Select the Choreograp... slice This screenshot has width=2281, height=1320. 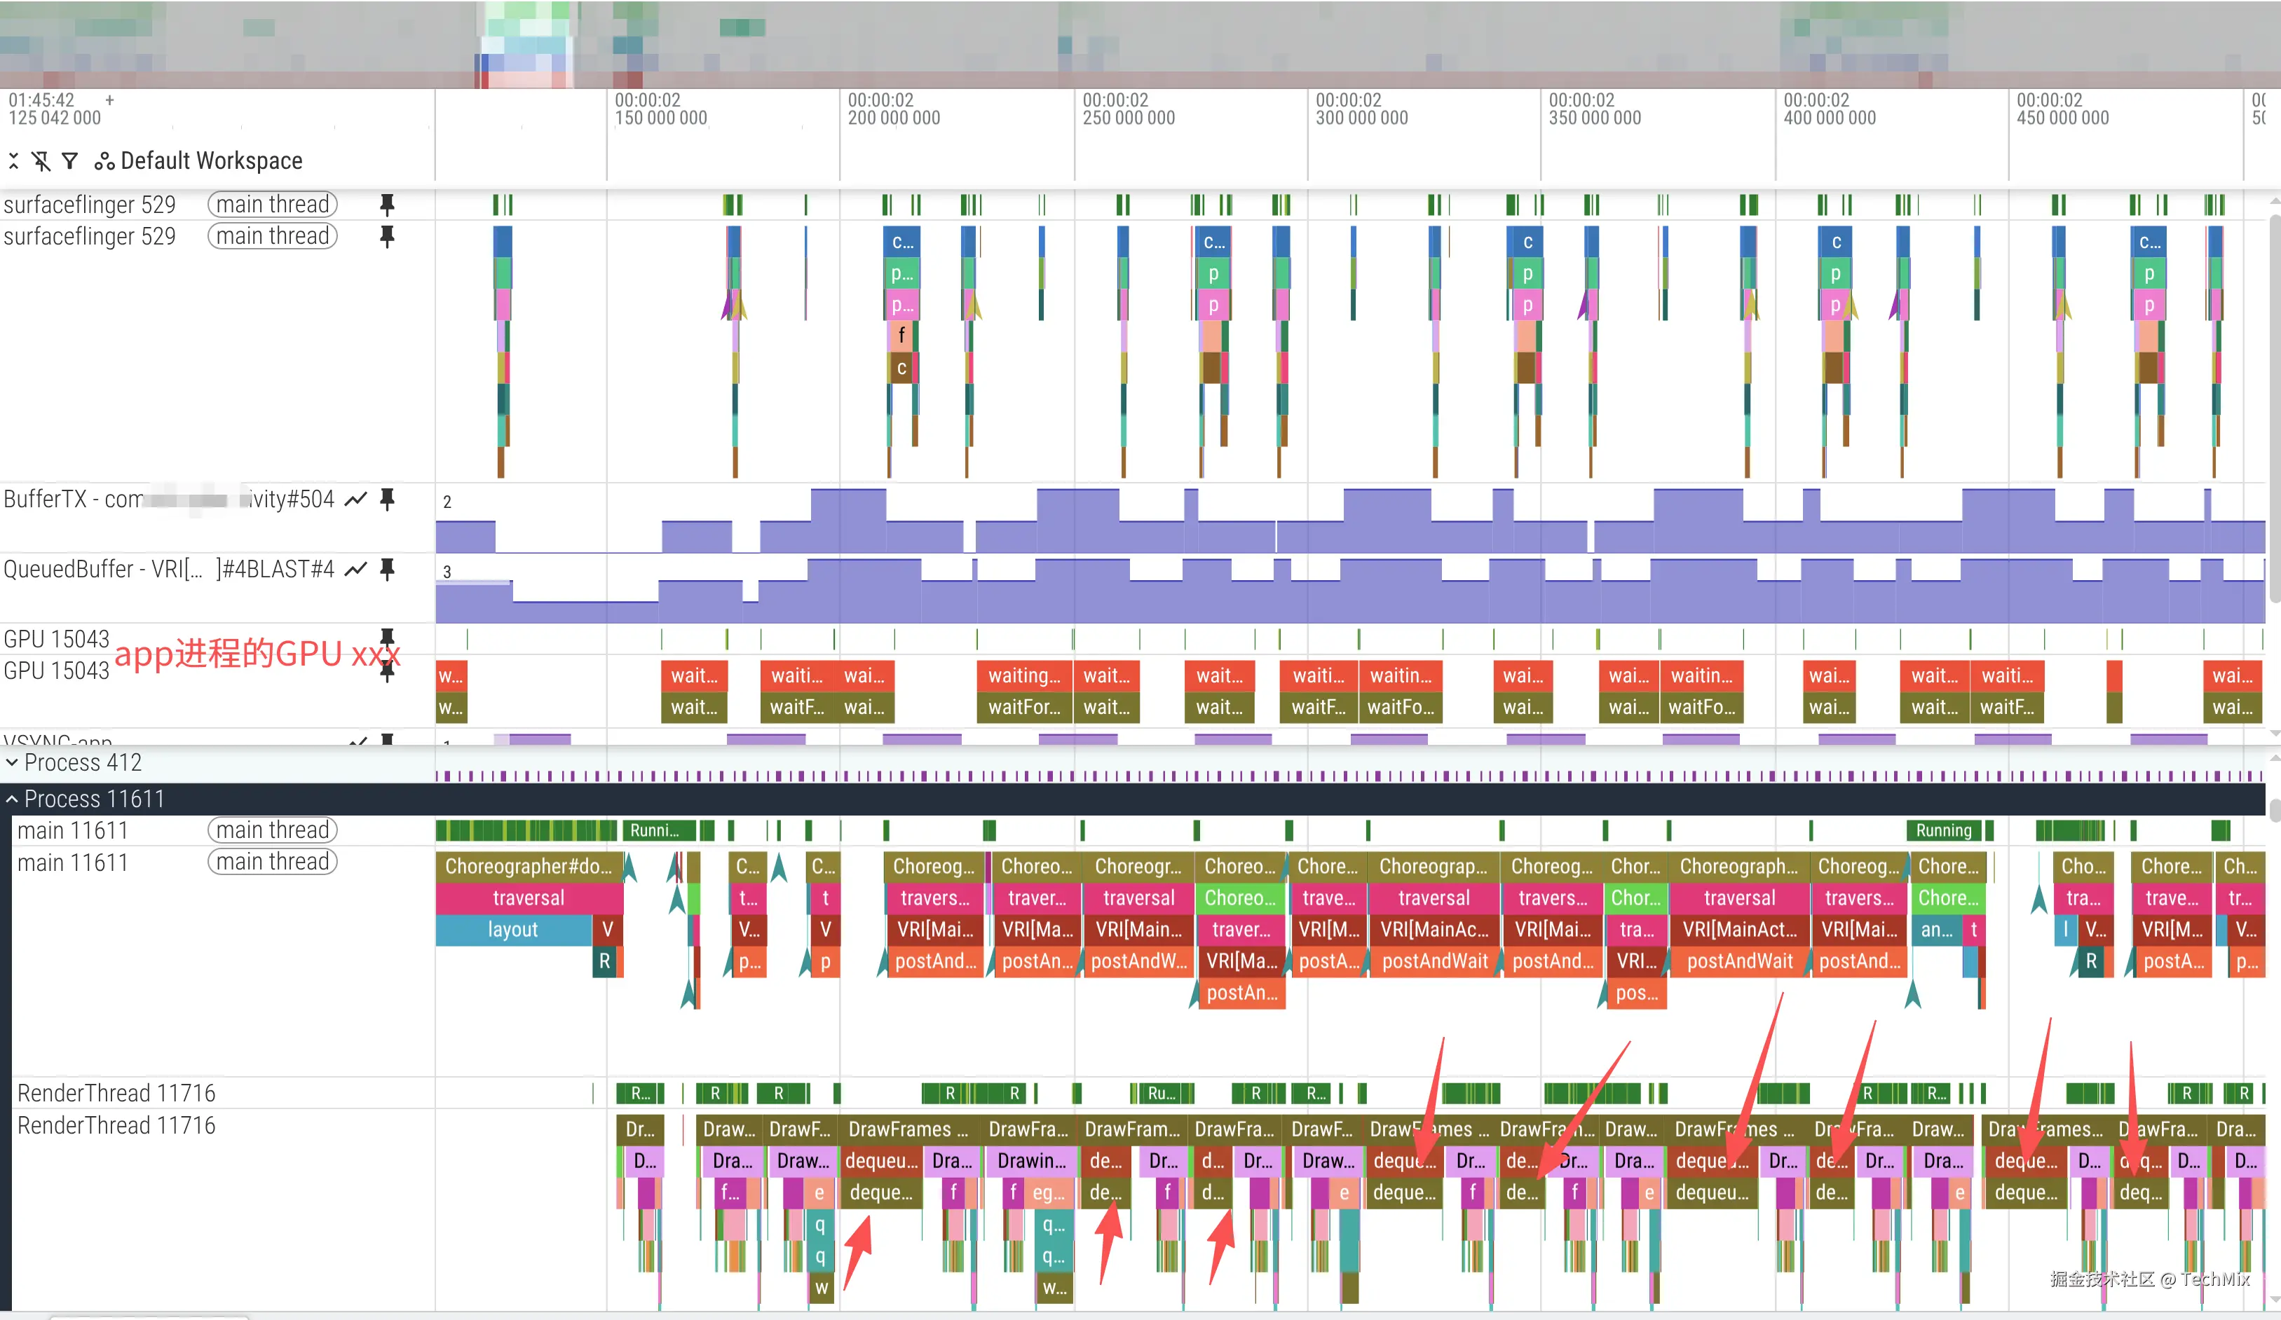click(1434, 866)
